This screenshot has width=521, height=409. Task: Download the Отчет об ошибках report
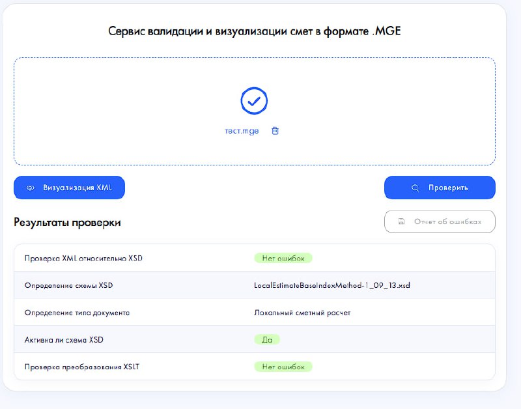point(440,221)
